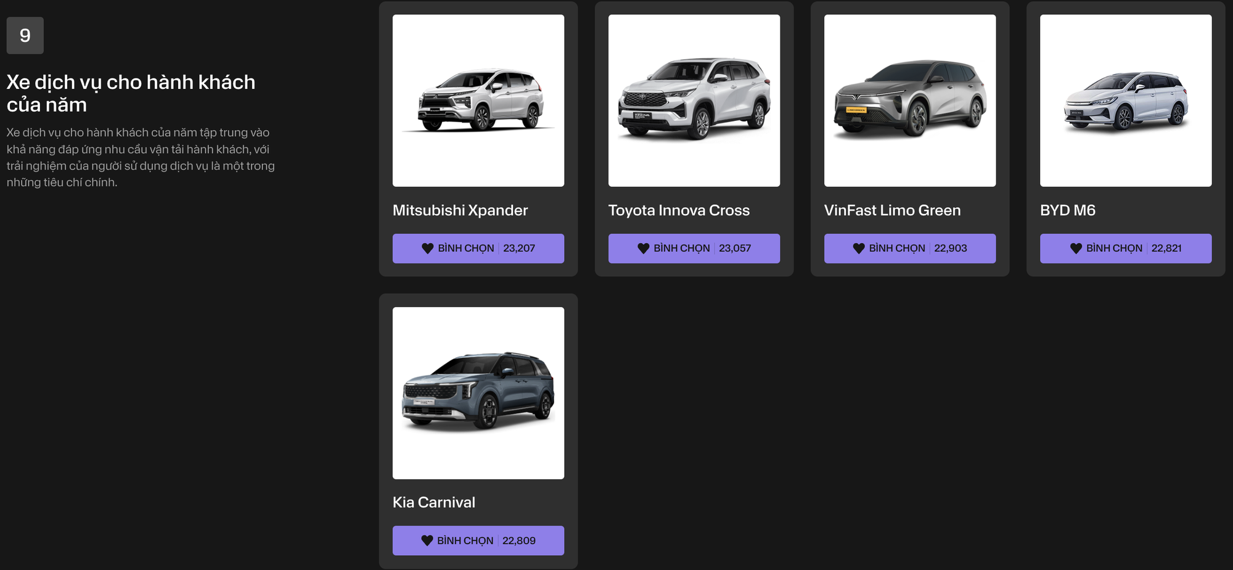Screen dimensions: 1233x570
Task: Click the heart icon for Toyota Innova Cross
Action: tap(643, 249)
